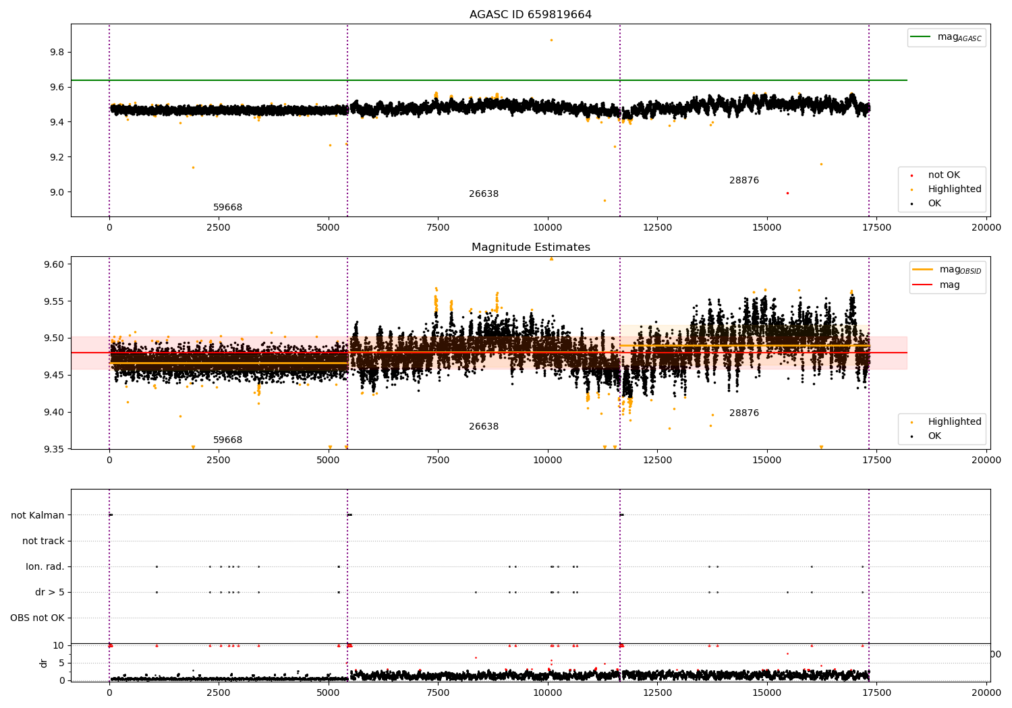1012x708 pixels.
Task: Click OK entry in middle plot legend
Action: (934, 436)
